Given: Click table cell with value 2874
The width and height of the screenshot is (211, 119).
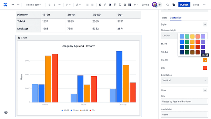Looking at the screenshot, I should point(129,29).
